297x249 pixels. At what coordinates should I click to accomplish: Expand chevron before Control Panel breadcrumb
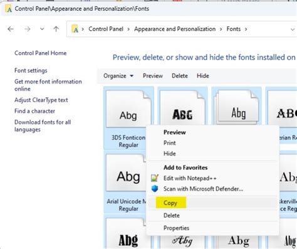(x=83, y=29)
